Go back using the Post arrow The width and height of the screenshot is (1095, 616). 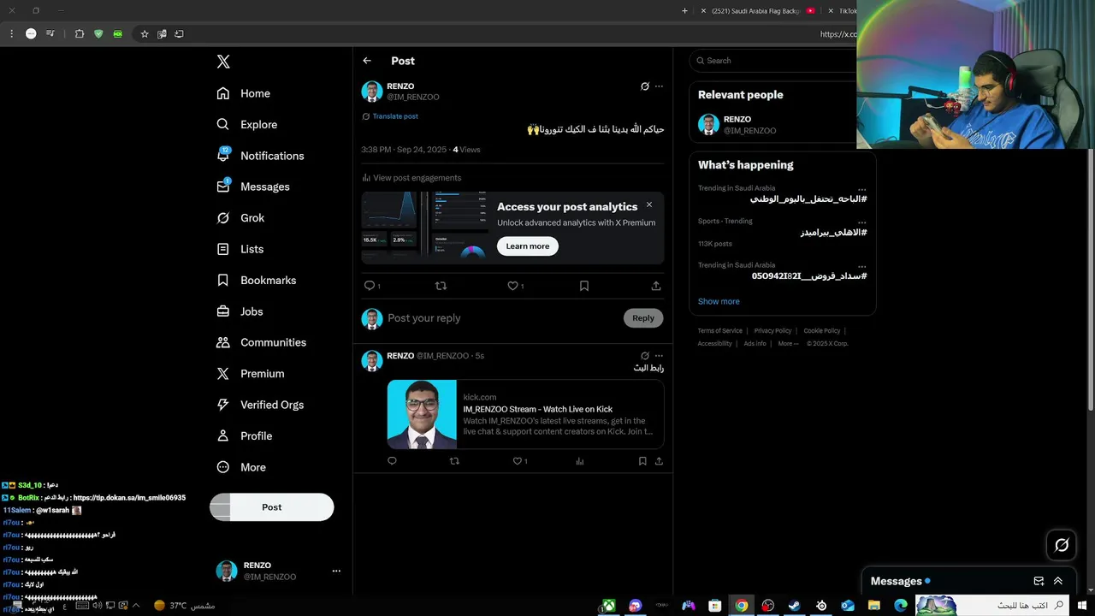[x=367, y=61]
